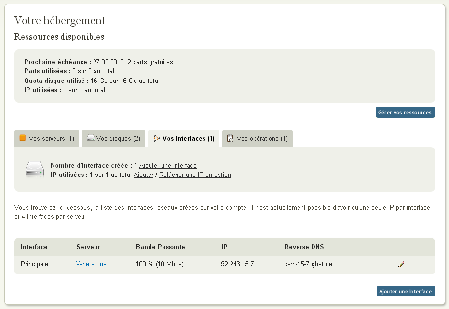Click the Ajouter link beside IP utilisées
The width and height of the screenshot is (449, 309).
143,175
